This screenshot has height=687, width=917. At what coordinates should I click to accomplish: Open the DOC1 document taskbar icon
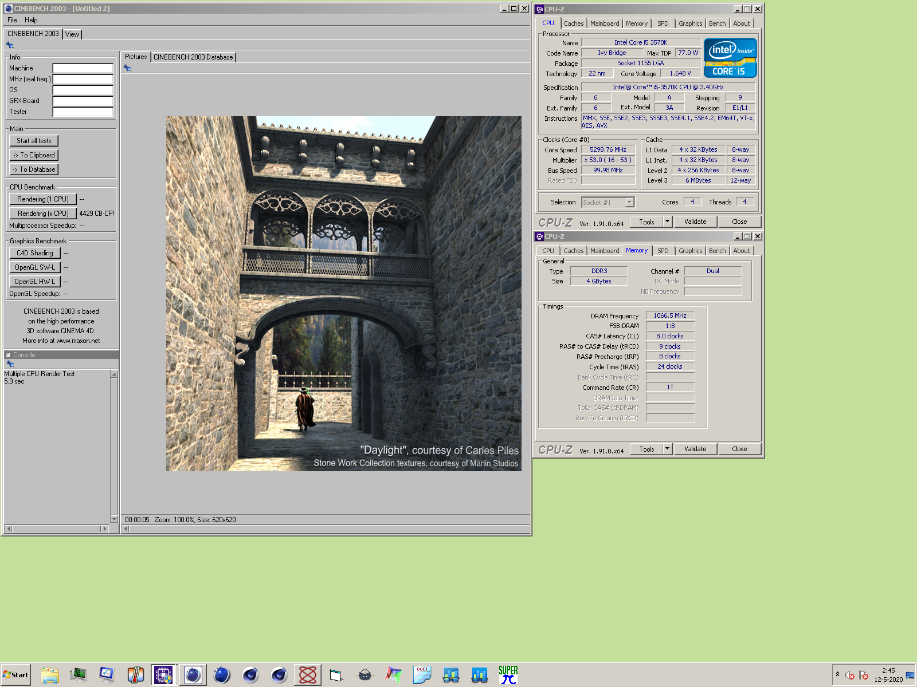(422, 675)
